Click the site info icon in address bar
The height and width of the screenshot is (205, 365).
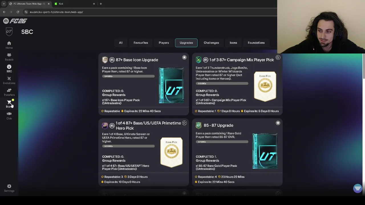[x=26, y=12]
